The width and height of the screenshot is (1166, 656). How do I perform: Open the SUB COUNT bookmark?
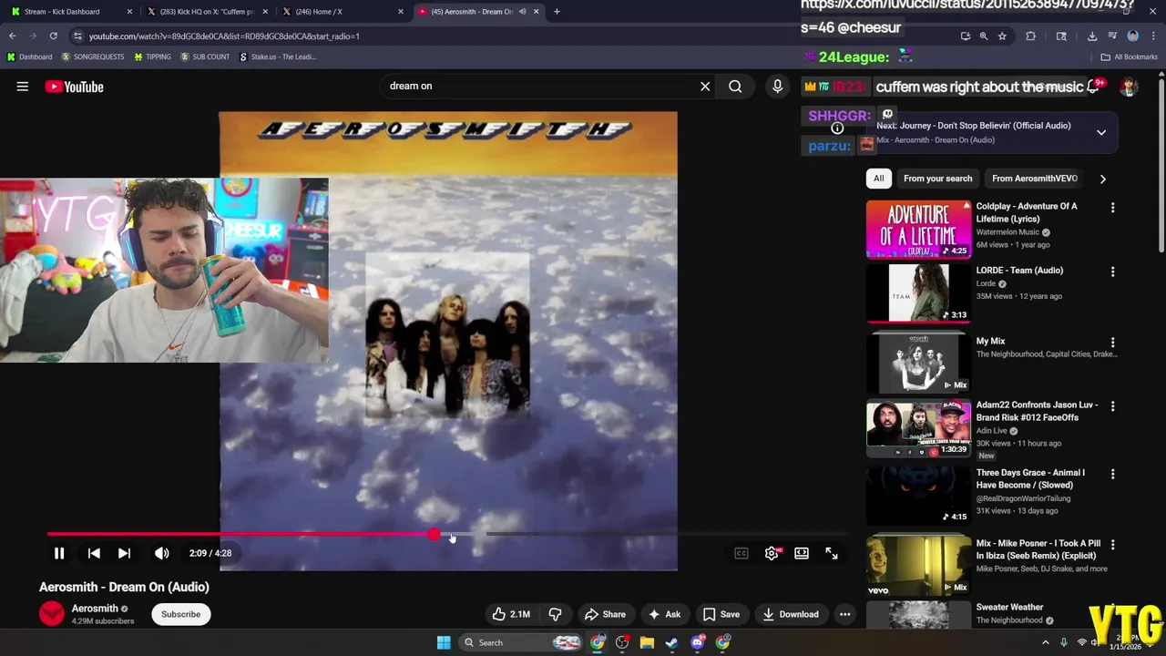205,56
